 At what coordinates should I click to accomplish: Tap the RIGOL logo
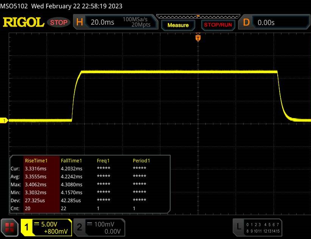tap(23, 22)
